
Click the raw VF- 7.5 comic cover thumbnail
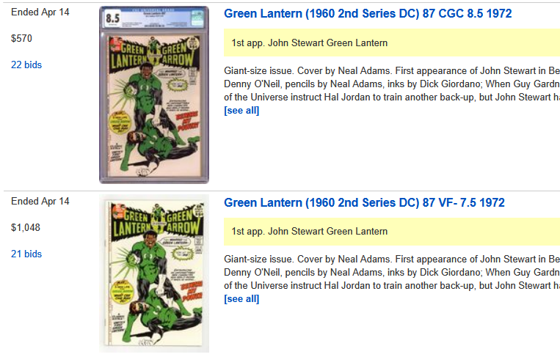154,275
